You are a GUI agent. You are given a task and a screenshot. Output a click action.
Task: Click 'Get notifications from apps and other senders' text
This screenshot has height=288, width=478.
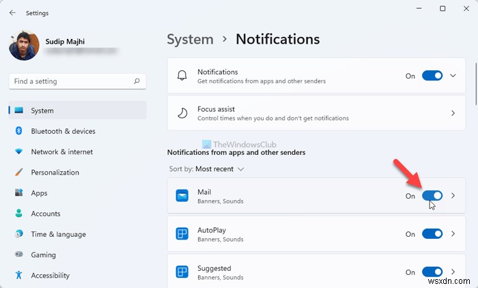pos(262,81)
